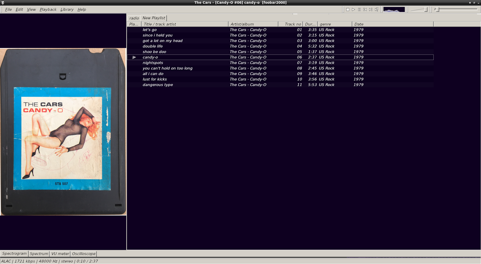Select track "shoo be doo"
This screenshot has height=264, width=481.
click(280, 52)
